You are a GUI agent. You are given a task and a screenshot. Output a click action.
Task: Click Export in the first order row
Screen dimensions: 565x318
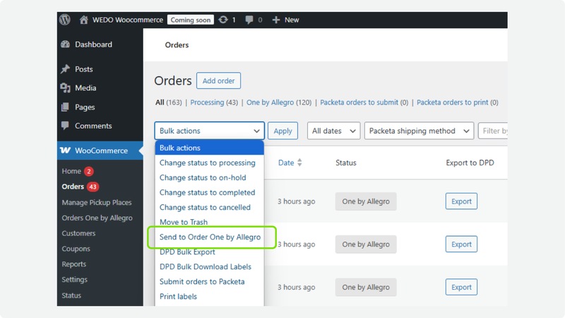(x=461, y=201)
